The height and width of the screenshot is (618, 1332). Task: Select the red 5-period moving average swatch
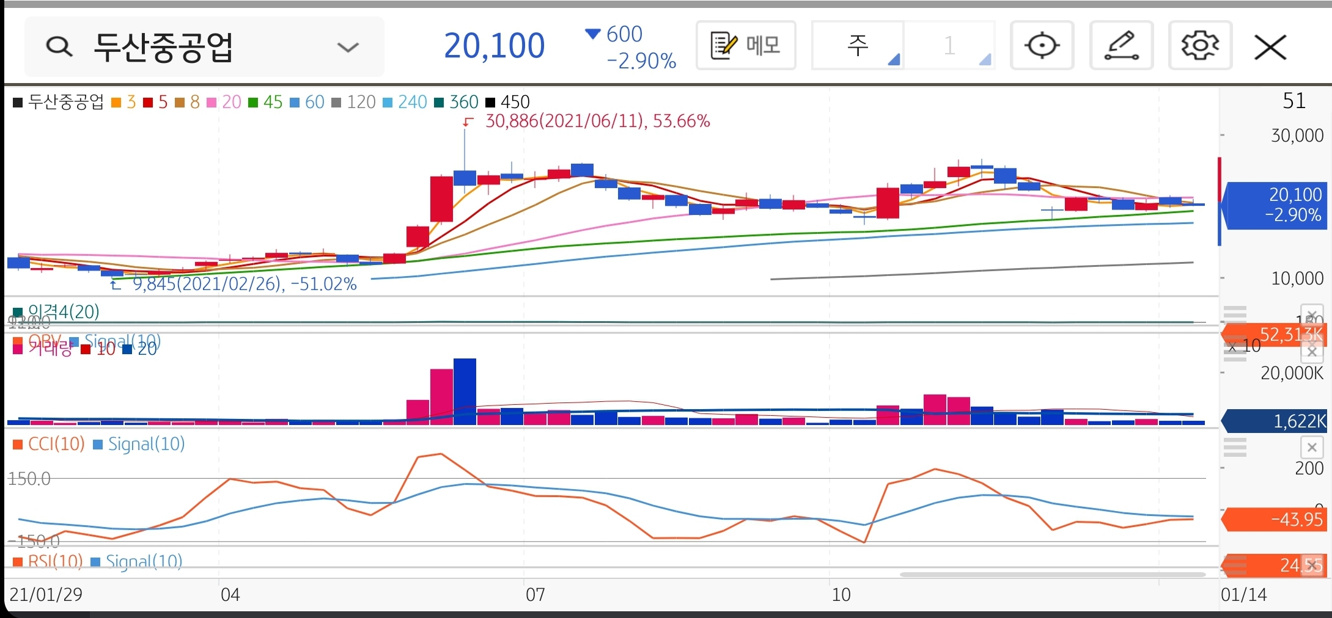click(148, 103)
